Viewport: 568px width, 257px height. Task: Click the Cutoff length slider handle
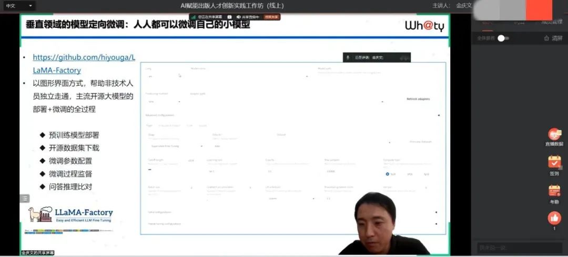coord(149,169)
